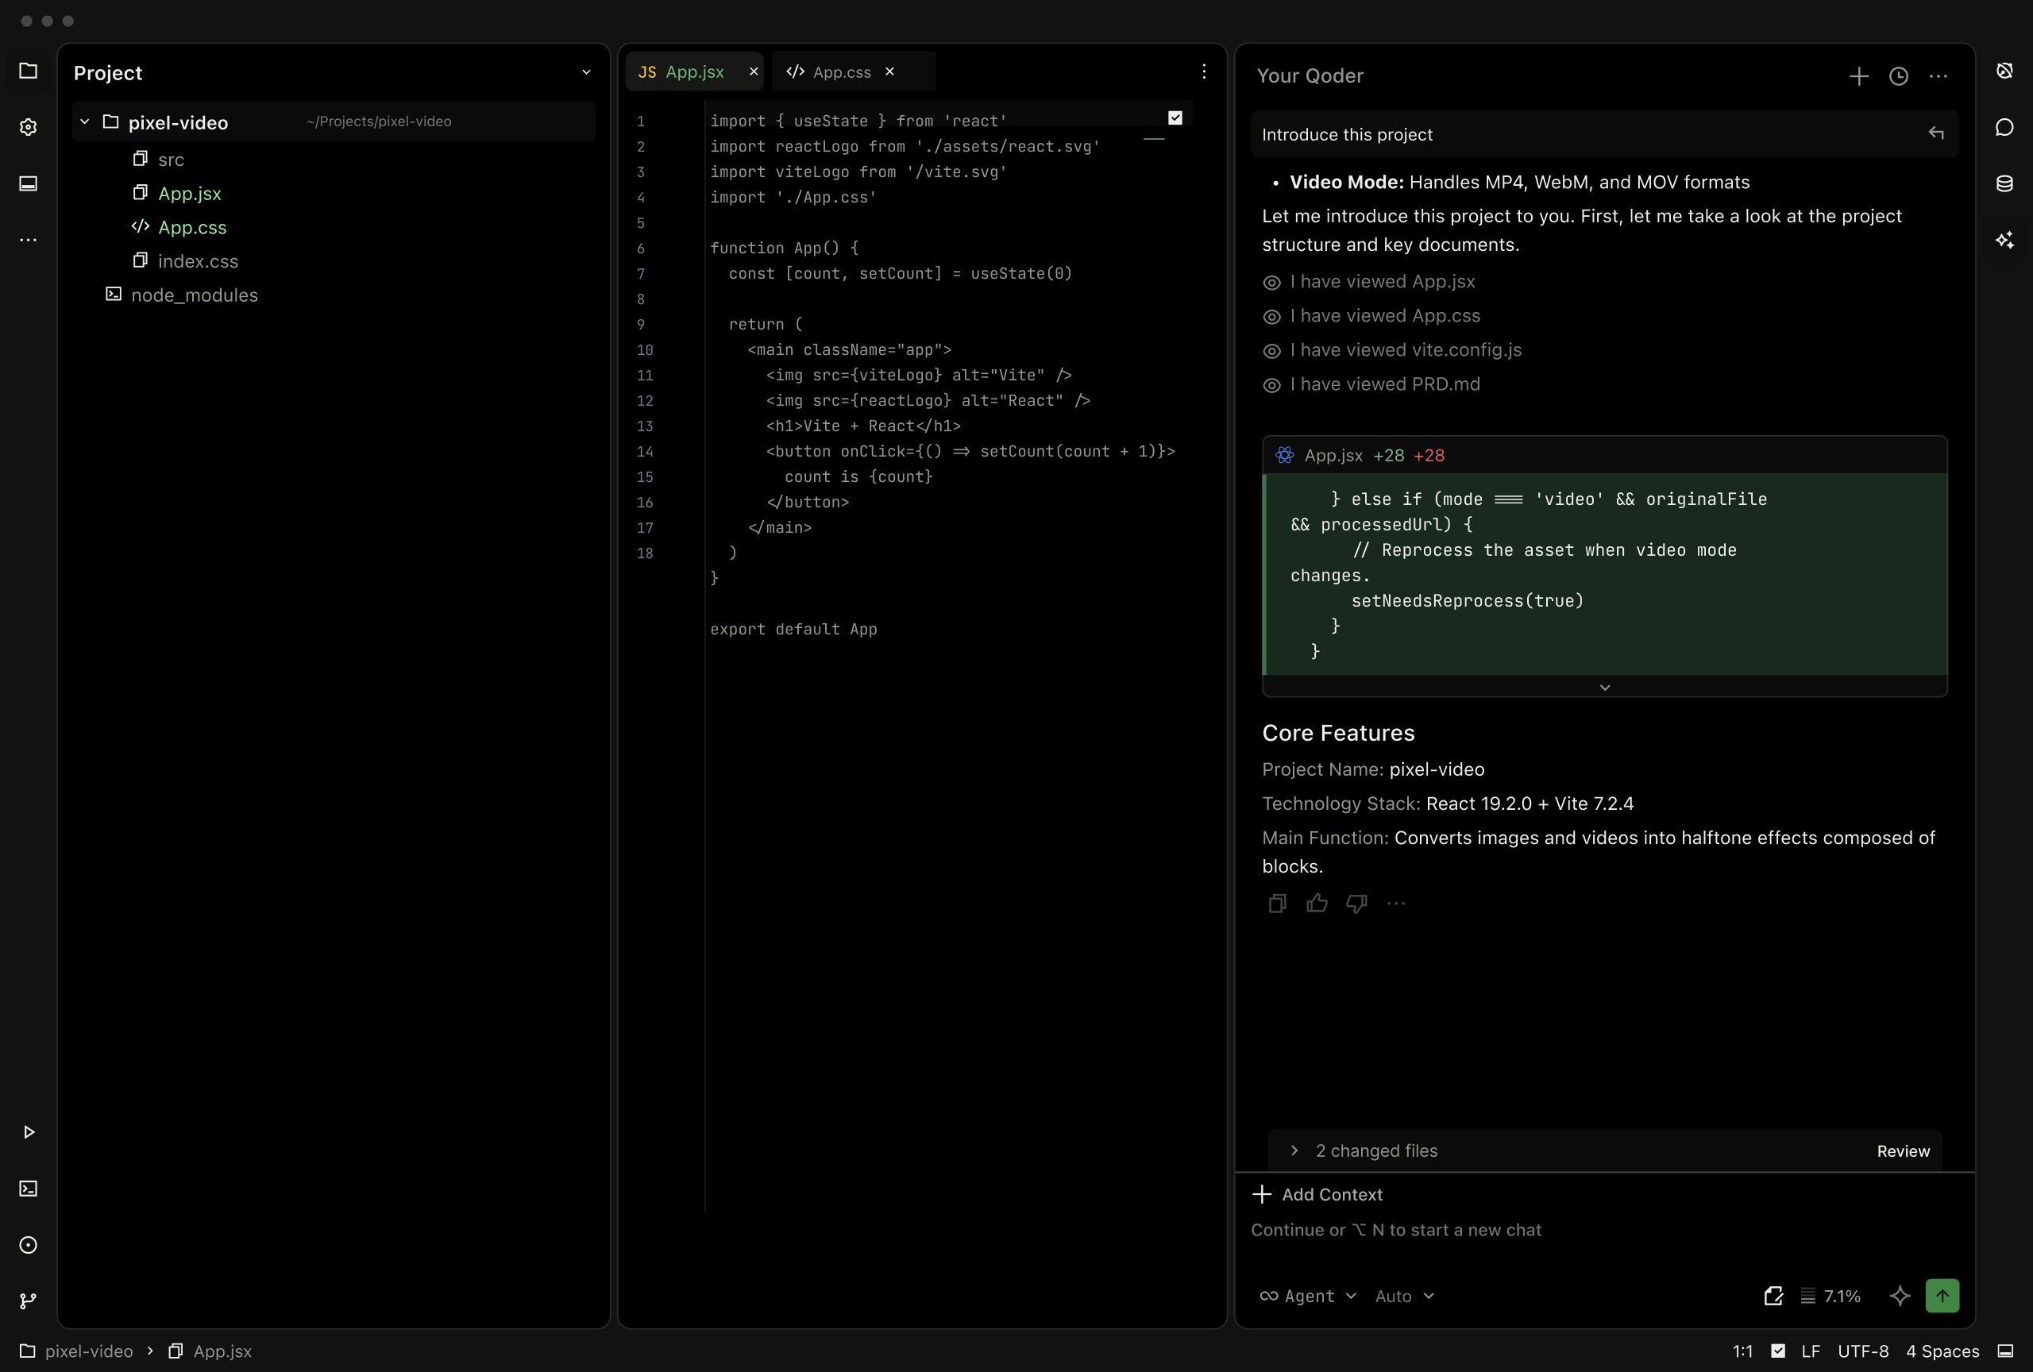Open the Project folder sidebar icon
The width and height of the screenshot is (2033, 1372).
28,71
